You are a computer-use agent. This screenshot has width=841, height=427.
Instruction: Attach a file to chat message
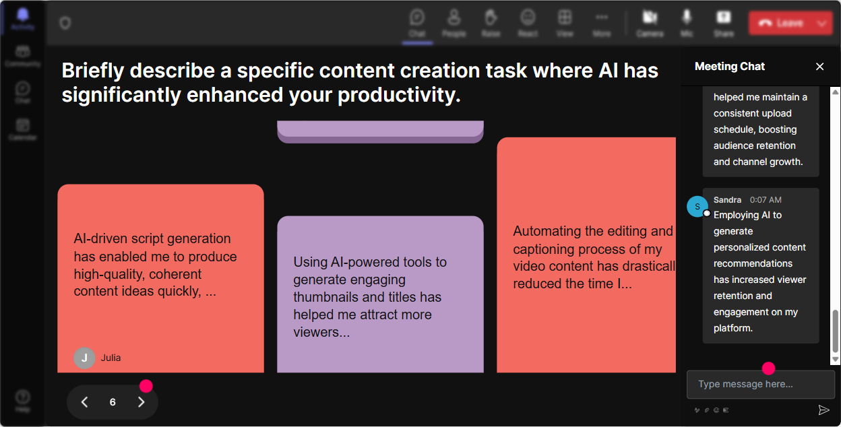[706, 409]
